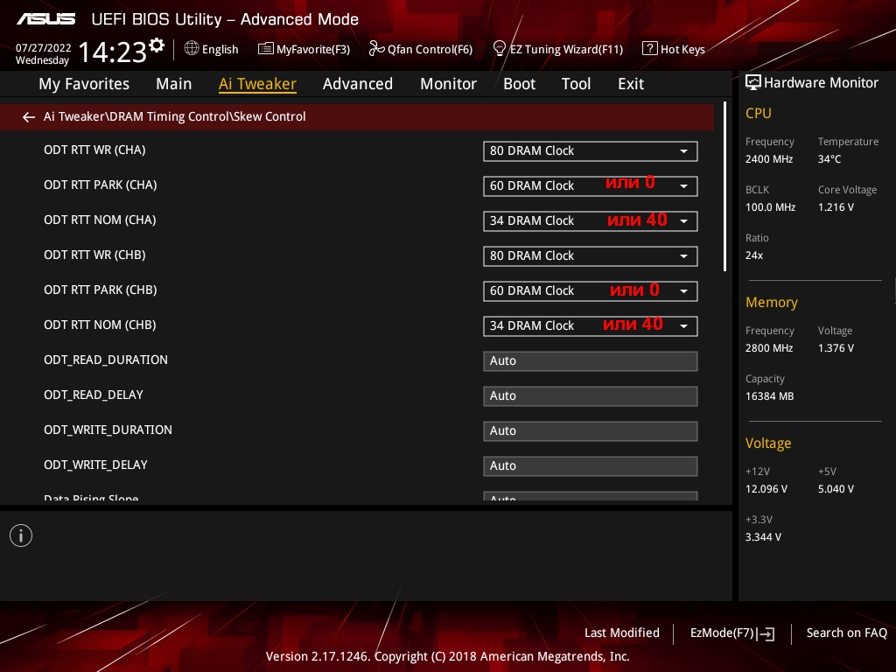Image resolution: width=896 pixels, height=672 pixels.
Task: Select the ODT RTT NOM (CHB) label
Action: coord(100,325)
